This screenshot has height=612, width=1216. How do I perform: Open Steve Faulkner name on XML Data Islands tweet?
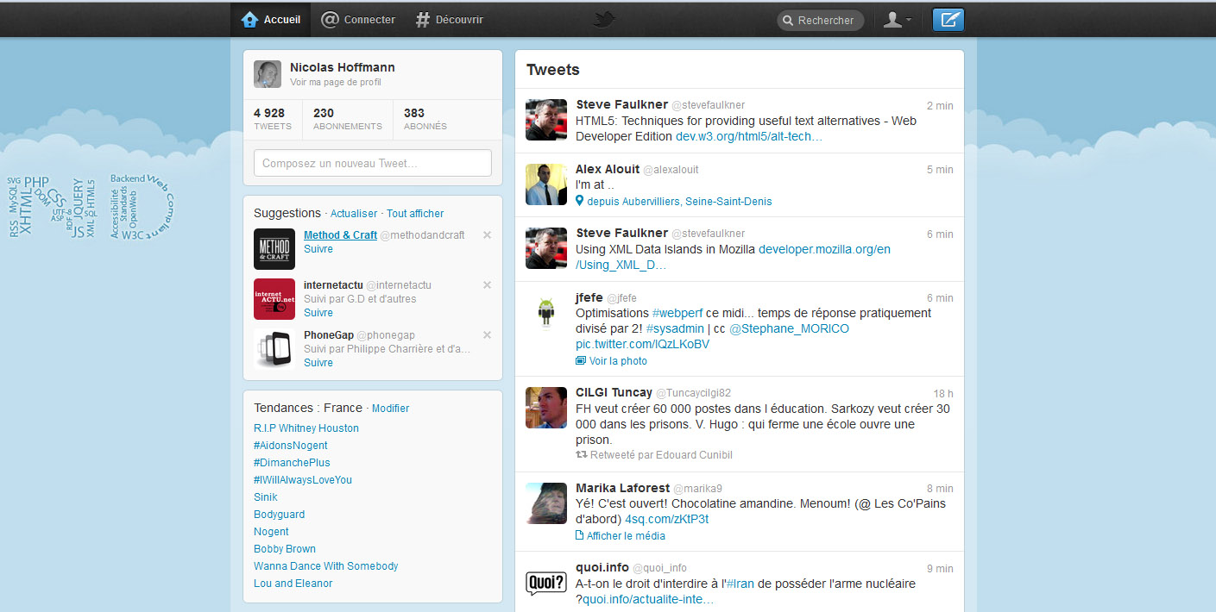(621, 233)
